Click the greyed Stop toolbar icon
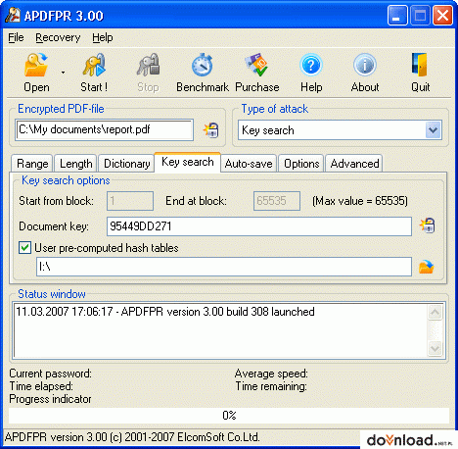Image resolution: width=458 pixels, height=449 pixels. coord(148,65)
